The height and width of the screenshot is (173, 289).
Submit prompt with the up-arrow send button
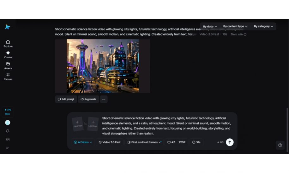pyautogui.click(x=230, y=142)
